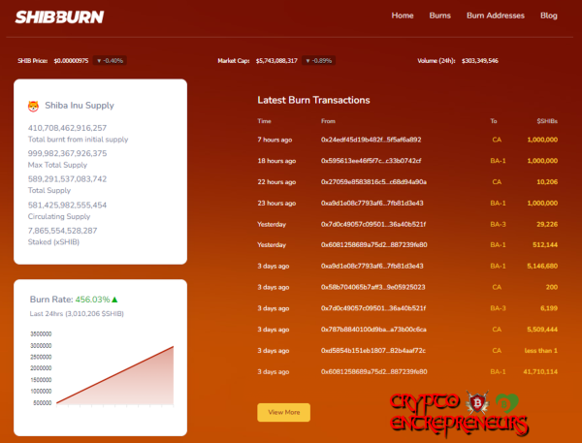Click BA-3 destination for 29,226 burn
Image resolution: width=582 pixels, height=443 pixels.
[x=498, y=224]
